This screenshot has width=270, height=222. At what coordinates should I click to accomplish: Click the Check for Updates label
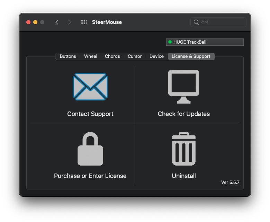tap(183, 114)
